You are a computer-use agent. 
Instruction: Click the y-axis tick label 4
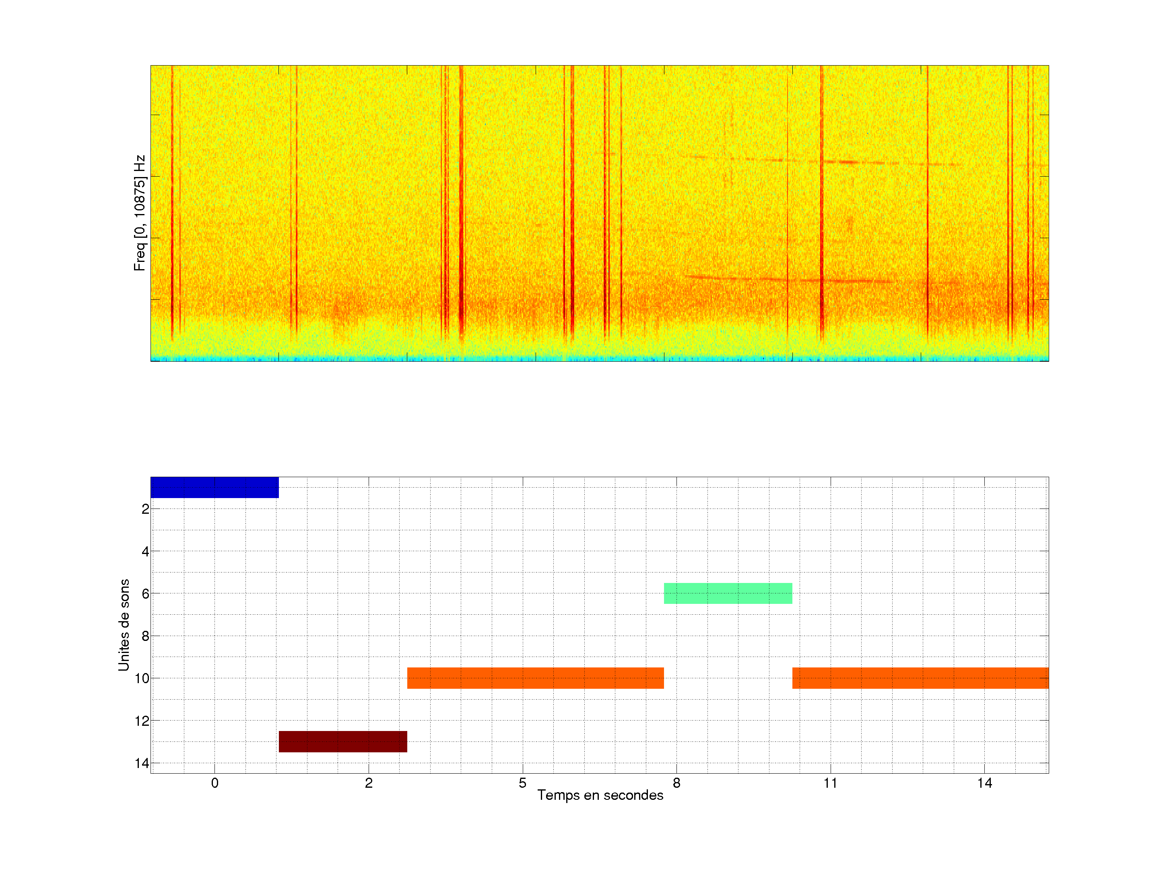pyautogui.click(x=145, y=551)
